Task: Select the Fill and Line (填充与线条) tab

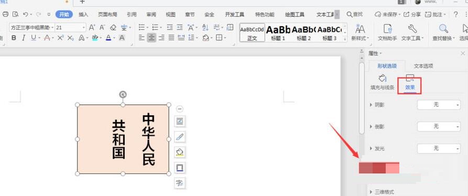Action: click(383, 83)
